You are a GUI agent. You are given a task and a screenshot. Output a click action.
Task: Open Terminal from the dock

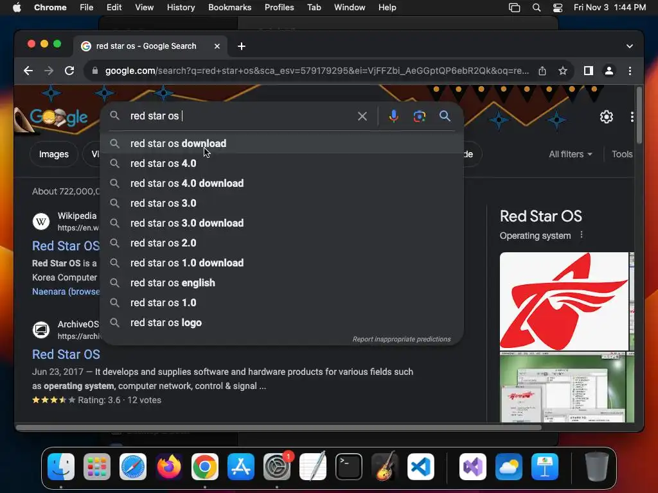tap(349, 467)
